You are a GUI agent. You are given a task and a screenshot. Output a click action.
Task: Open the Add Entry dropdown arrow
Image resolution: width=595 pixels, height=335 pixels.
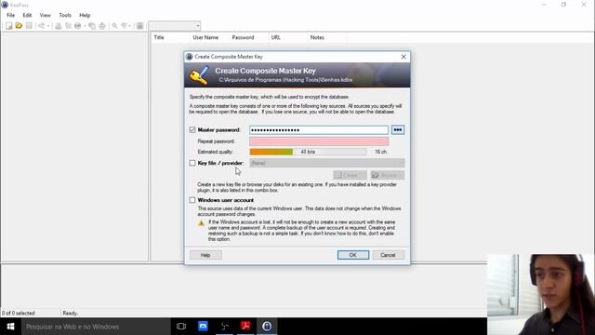pos(48,26)
